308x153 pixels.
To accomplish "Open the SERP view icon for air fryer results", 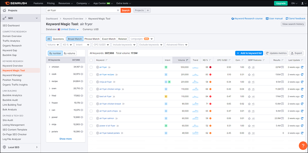I will [x=282, y=67].
